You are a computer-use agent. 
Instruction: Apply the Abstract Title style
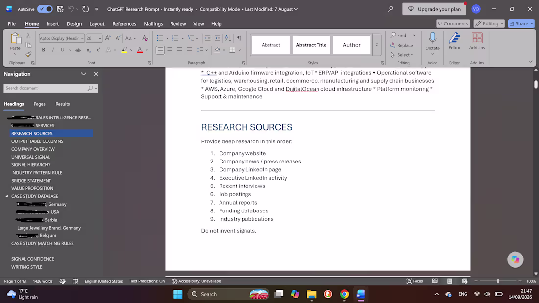tap(312, 45)
